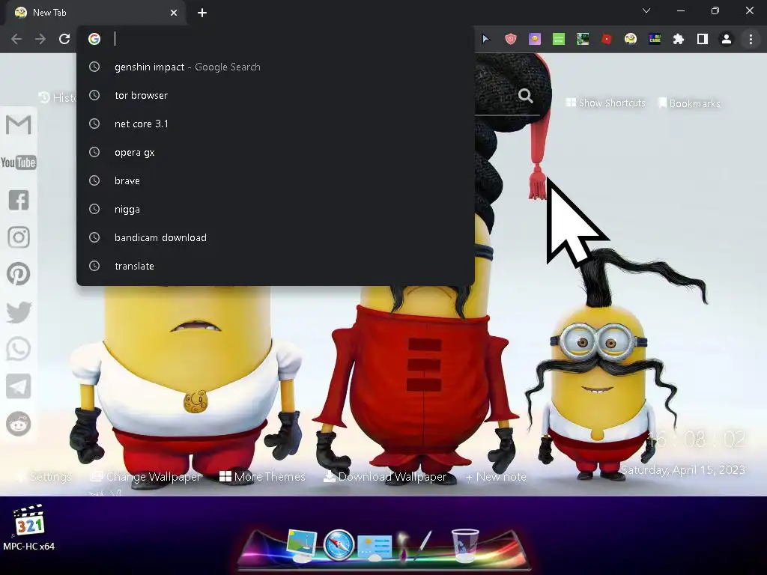Open Bookmarks link on new tab page
767x575 pixels.
690,103
